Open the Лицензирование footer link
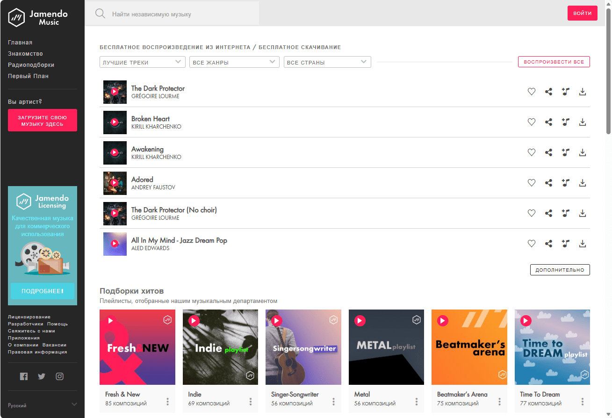The image size is (612, 418). tap(29, 317)
